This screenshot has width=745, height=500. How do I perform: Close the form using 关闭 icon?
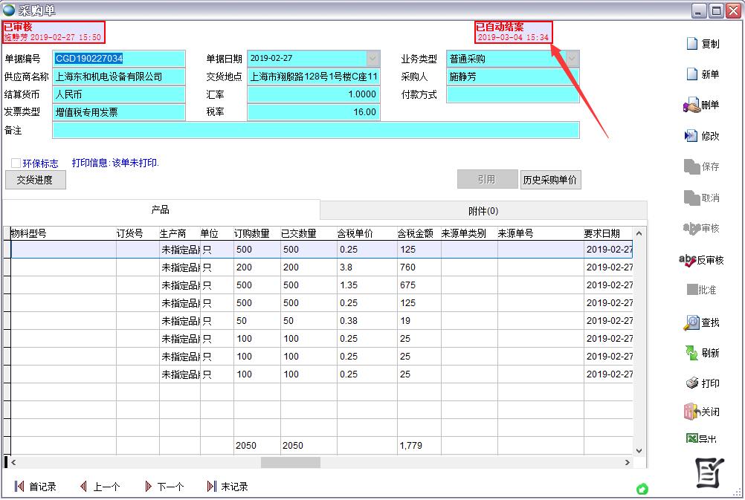[x=691, y=412]
